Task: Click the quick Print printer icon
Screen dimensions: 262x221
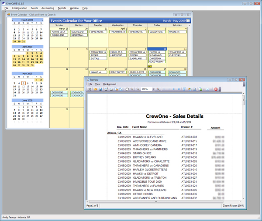Action: [x=111, y=89]
